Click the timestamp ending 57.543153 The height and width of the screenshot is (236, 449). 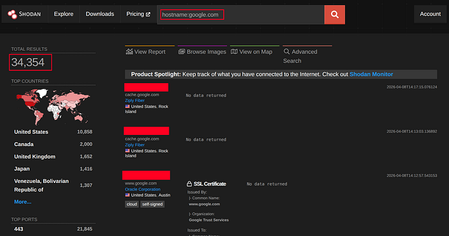point(412,175)
